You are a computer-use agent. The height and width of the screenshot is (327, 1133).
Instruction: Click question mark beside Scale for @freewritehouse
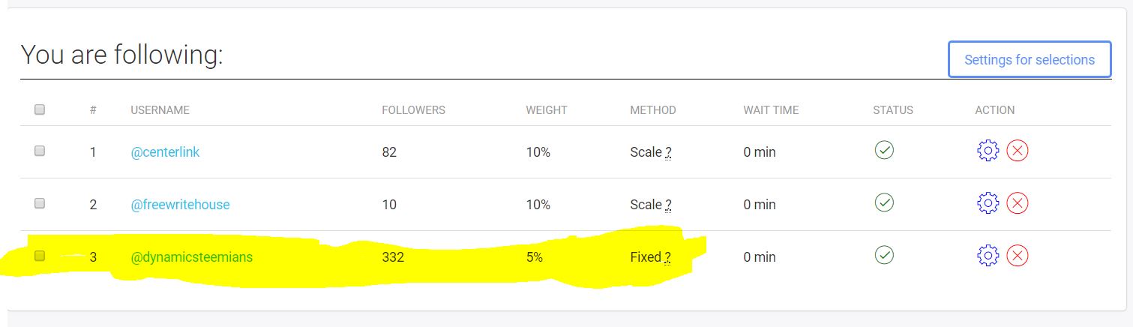pos(668,205)
